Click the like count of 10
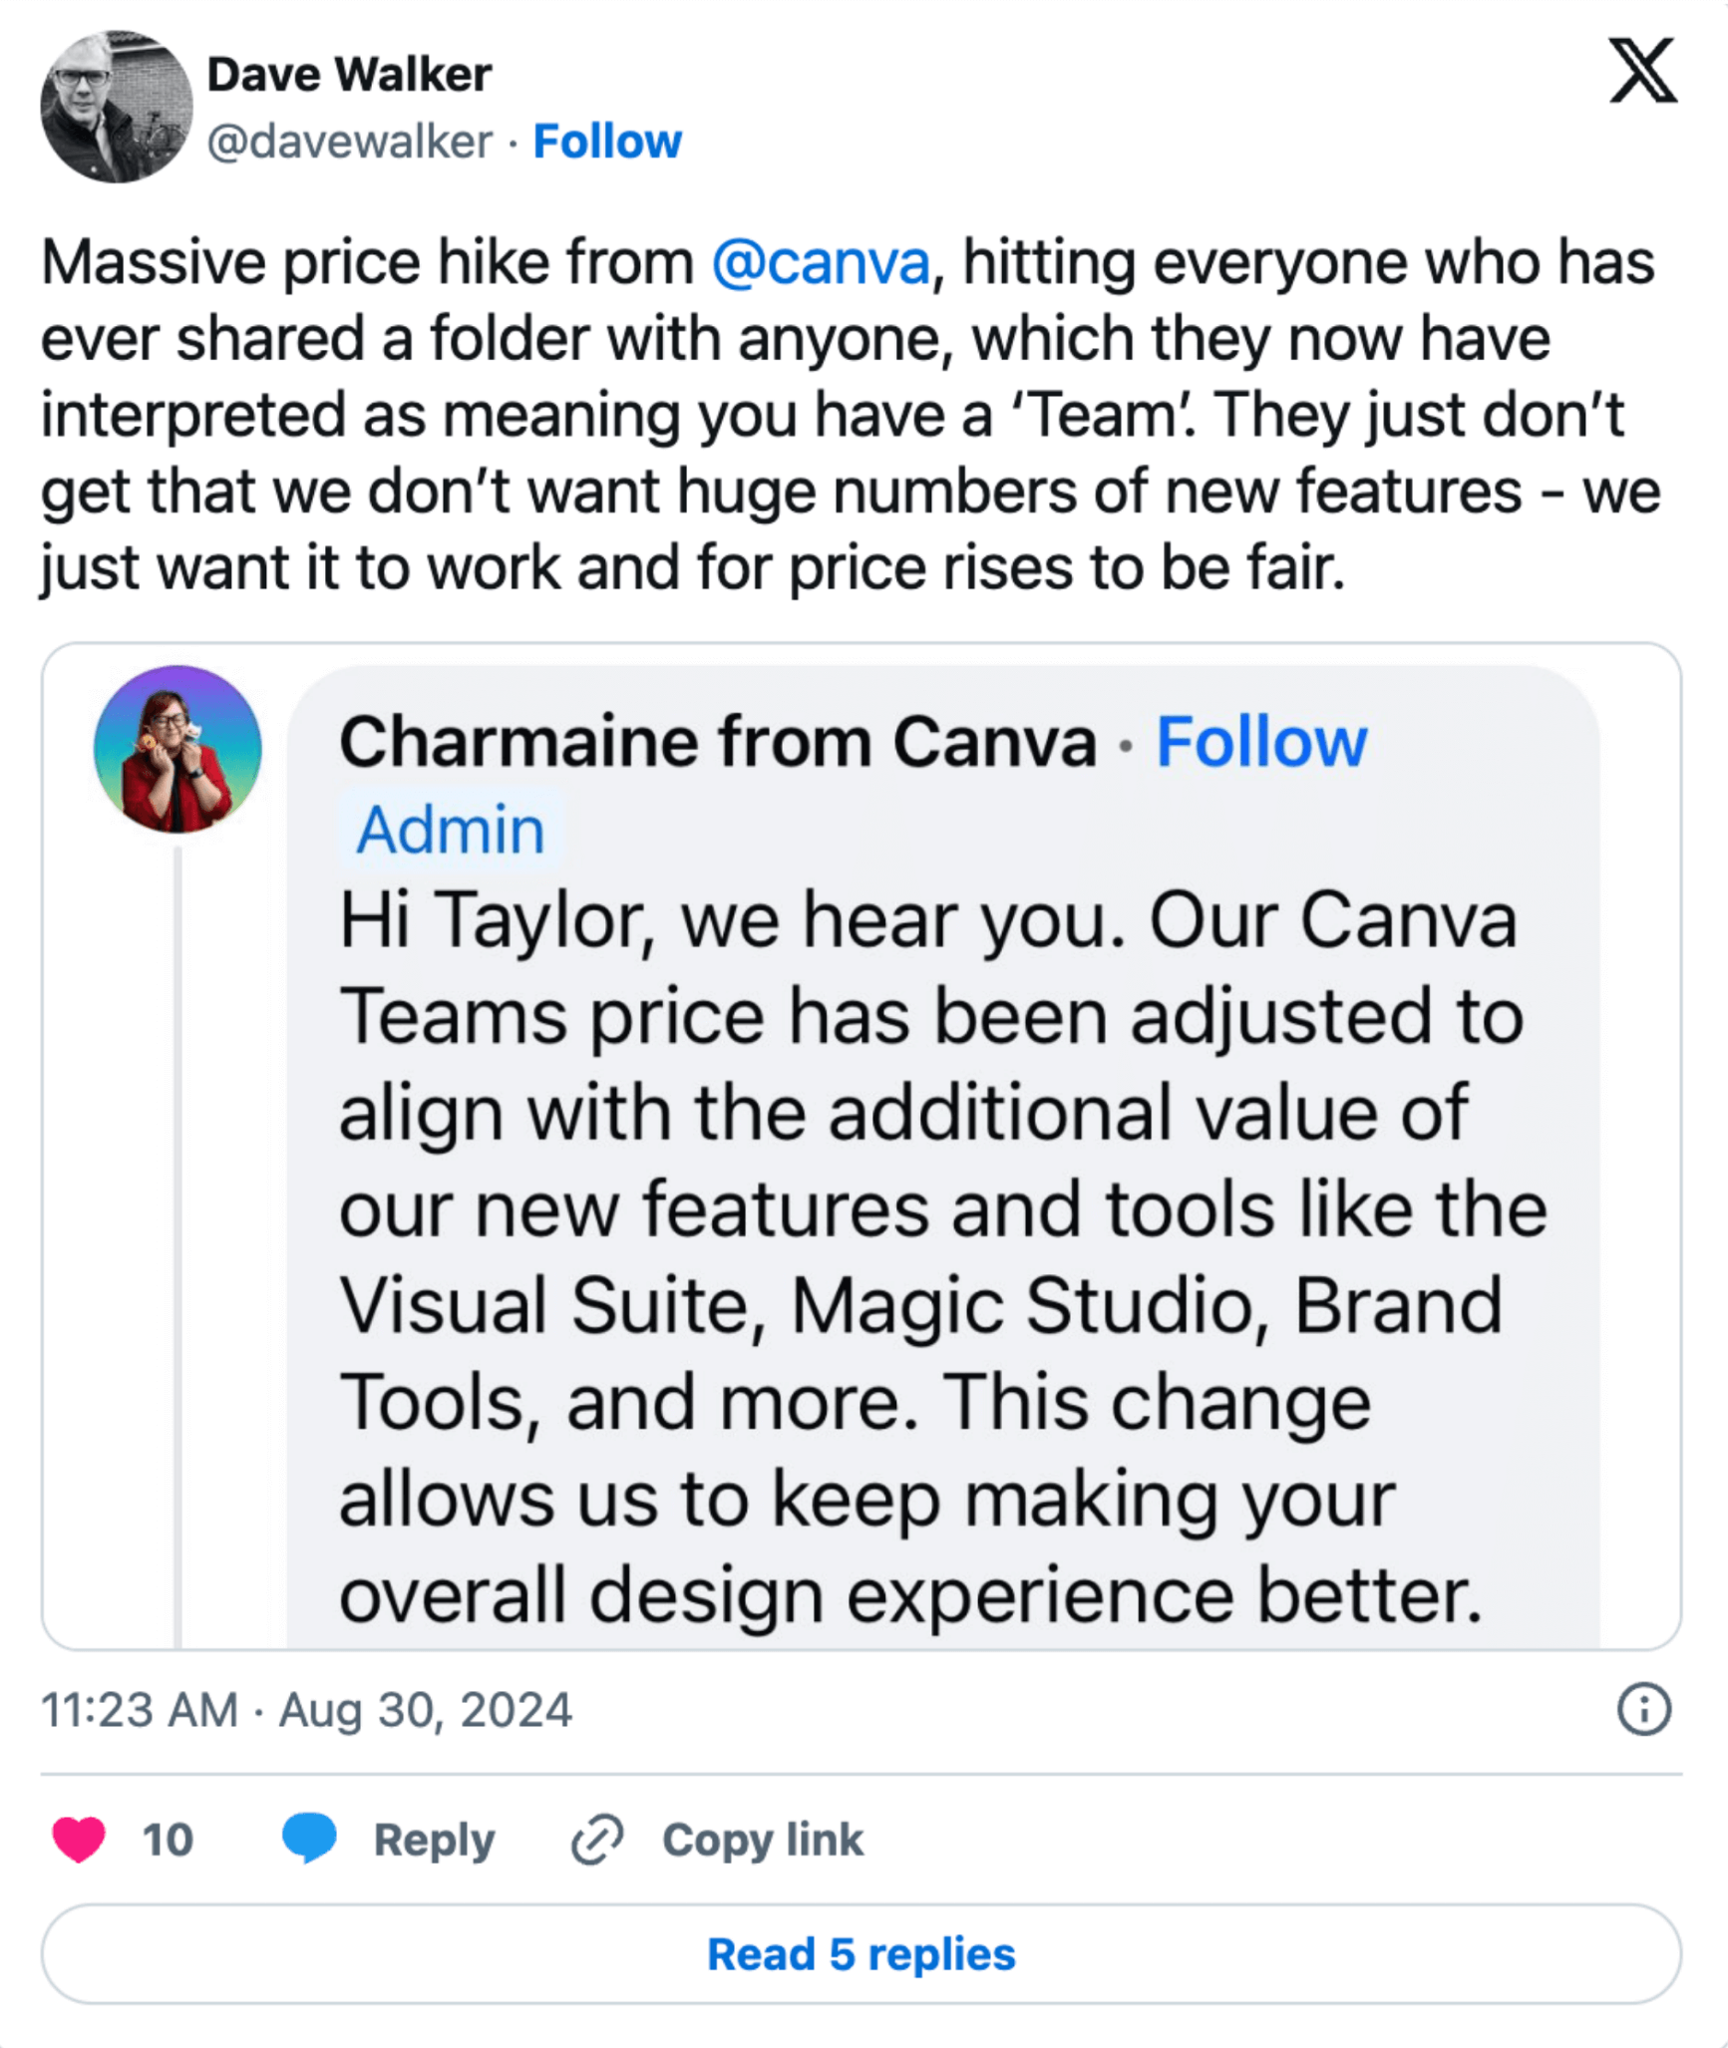The width and height of the screenshot is (1728, 2048). pos(168,1840)
